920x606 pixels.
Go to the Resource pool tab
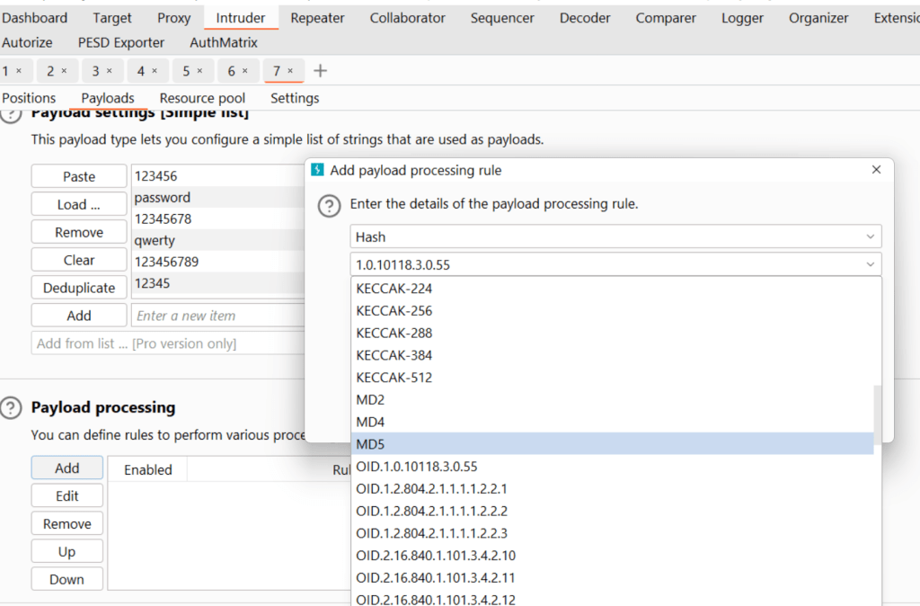coord(202,98)
